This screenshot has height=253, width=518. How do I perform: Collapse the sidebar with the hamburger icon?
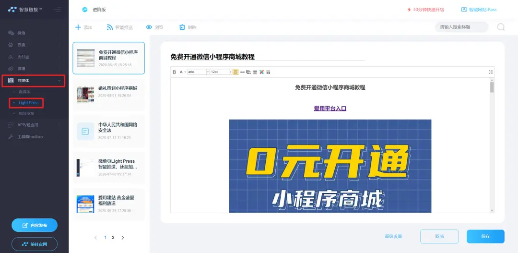tap(57, 10)
